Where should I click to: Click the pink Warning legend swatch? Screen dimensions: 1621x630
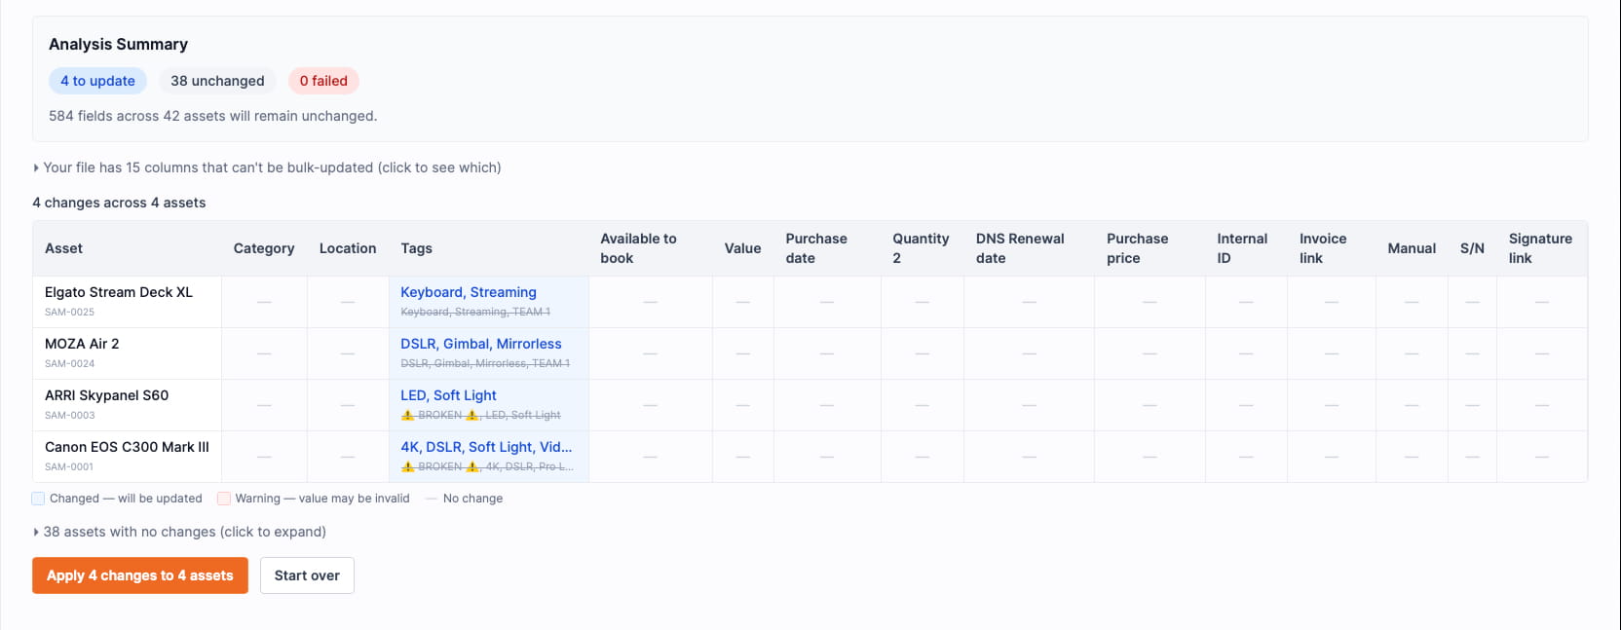click(x=224, y=499)
